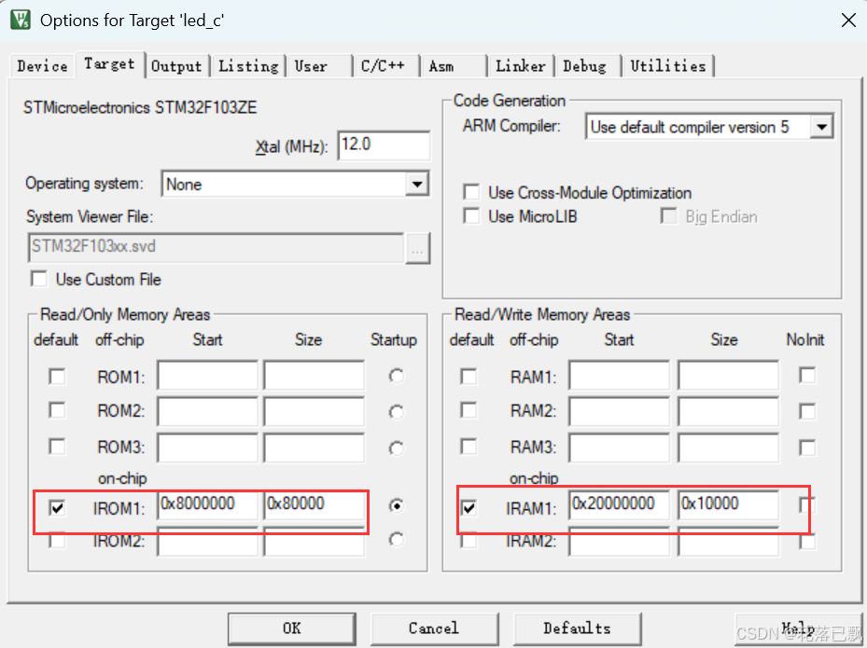Click the Xtal (MHz) input field
The width and height of the screenshot is (867, 648).
click(x=384, y=145)
